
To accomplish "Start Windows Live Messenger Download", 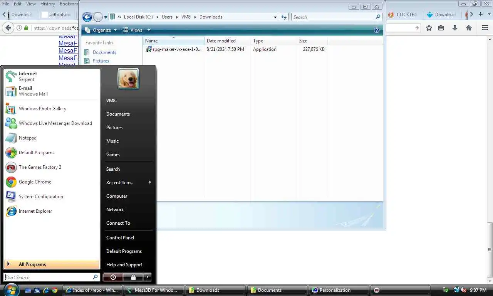I will (x=52, y=123).
